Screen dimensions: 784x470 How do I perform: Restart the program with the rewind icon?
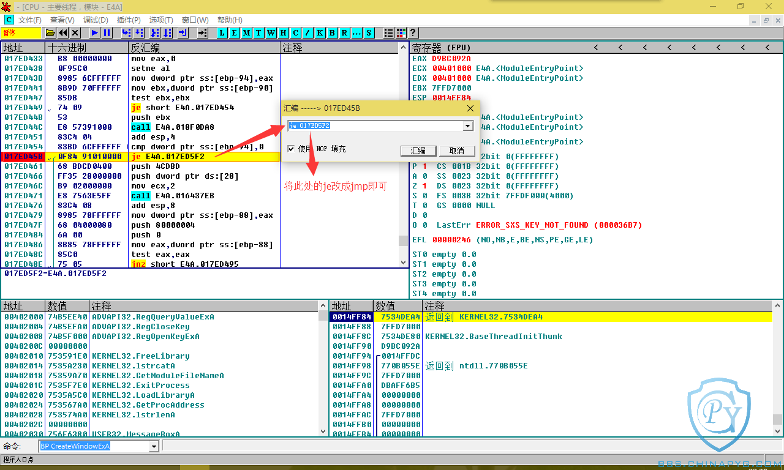tap(63, 33)
